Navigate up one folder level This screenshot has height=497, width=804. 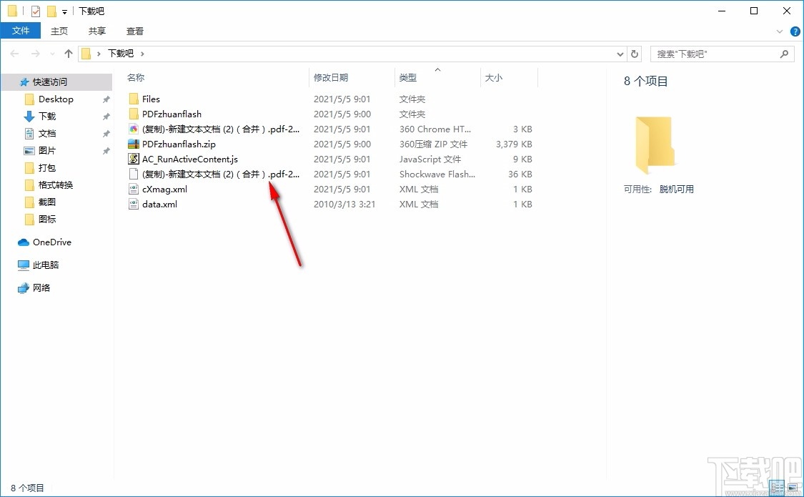[68, 53]
